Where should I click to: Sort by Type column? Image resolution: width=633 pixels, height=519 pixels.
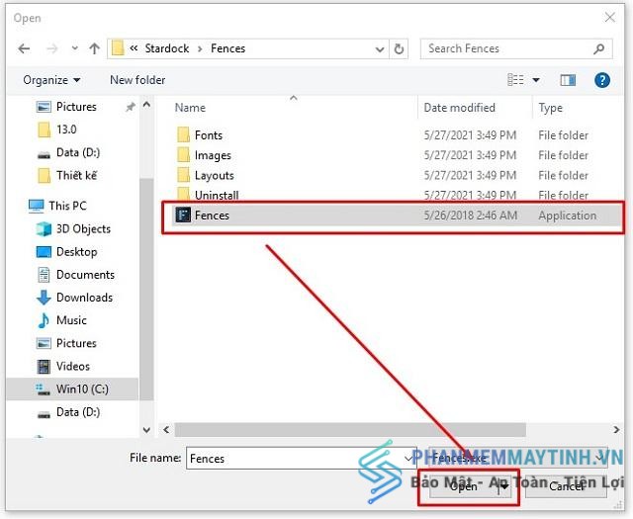coord(550,108)
